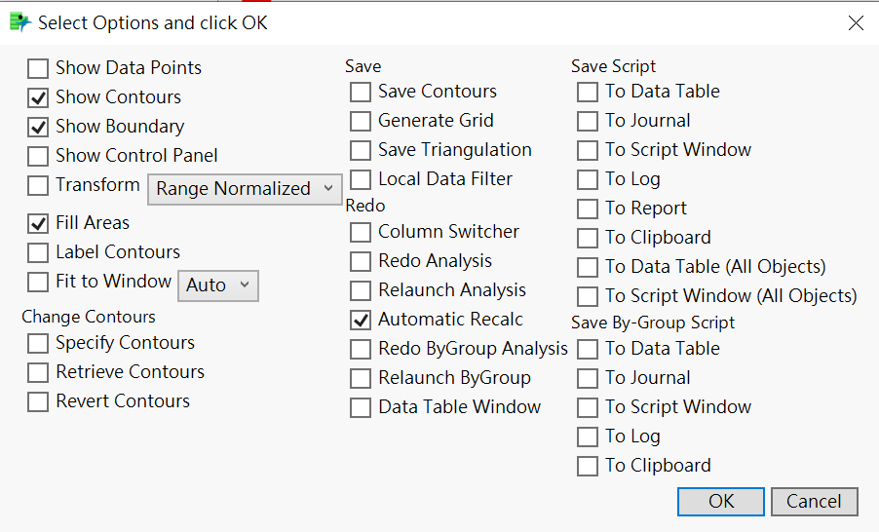Select the Column Switcher checkbox
The image size is (879, 532).
(x=361, y=232)
